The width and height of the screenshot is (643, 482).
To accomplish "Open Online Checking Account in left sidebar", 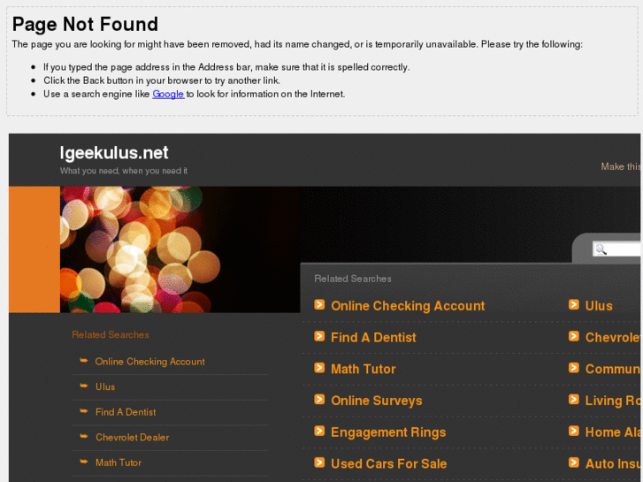I will click(x=149, y=362).
